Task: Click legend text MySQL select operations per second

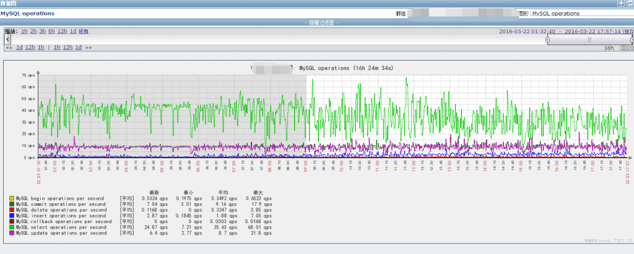Action: click(61, 227)
